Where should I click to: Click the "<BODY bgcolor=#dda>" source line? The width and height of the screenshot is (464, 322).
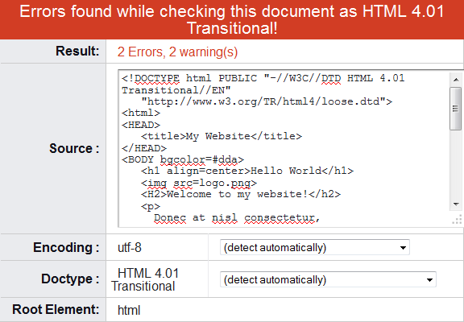coord(183,159)
